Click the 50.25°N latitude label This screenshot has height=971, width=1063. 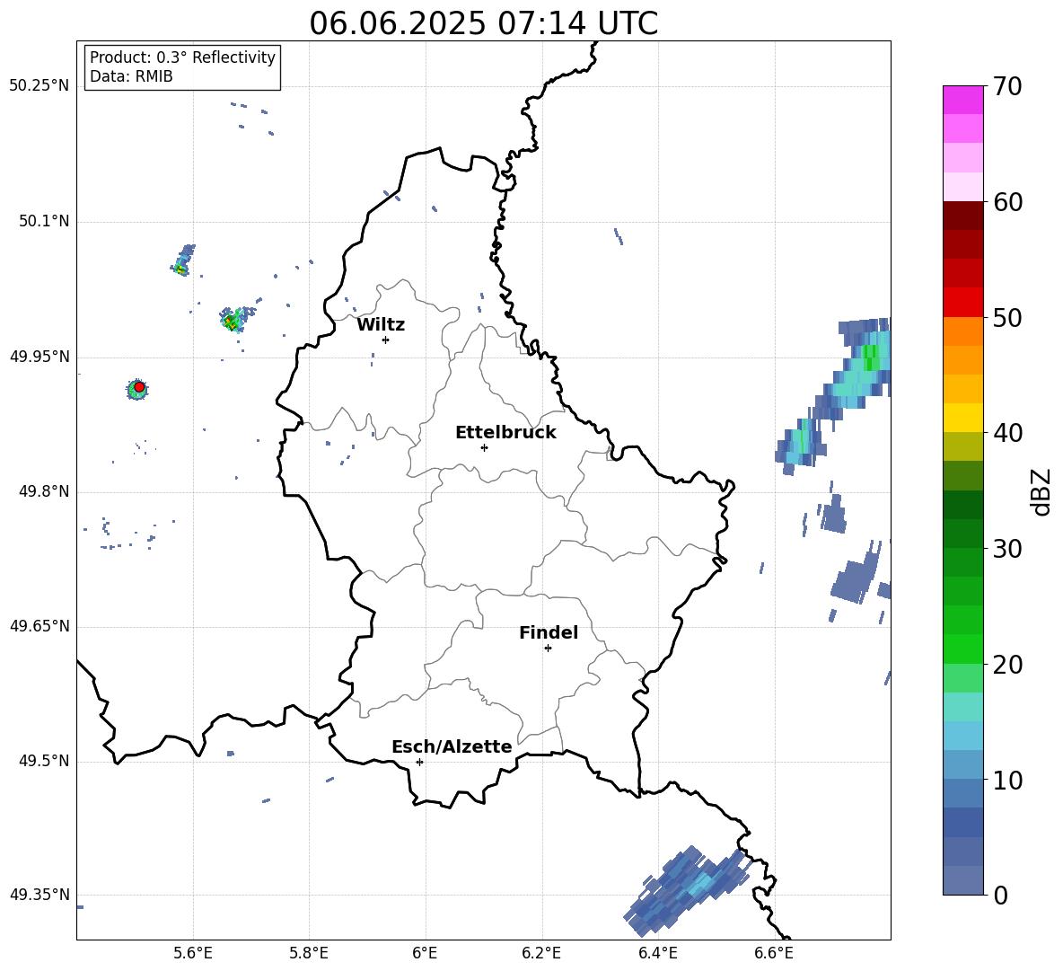(40, 86)
